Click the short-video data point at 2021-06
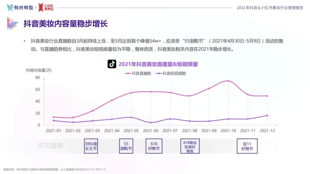Image resolution: width=310 pixels, height=174 pixels. tap(151, 123)
